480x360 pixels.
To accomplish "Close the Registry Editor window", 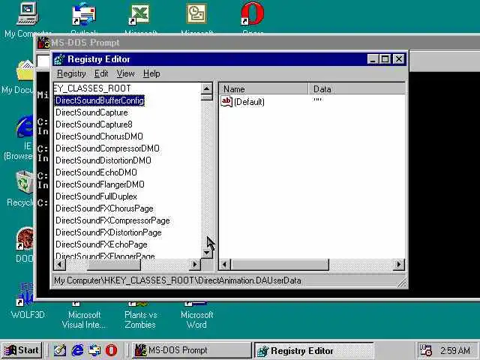I will pyautogui.click(x=398, y=59).
